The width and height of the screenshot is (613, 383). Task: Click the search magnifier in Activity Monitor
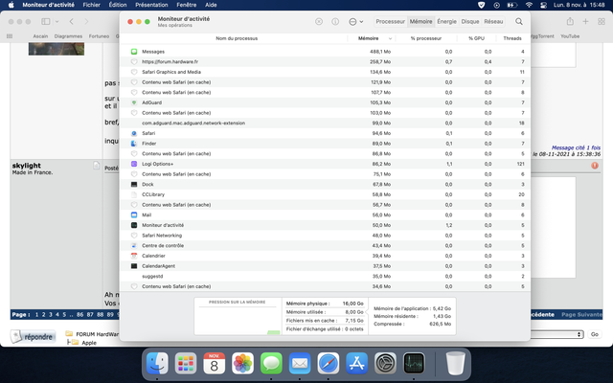coord(519,21)
